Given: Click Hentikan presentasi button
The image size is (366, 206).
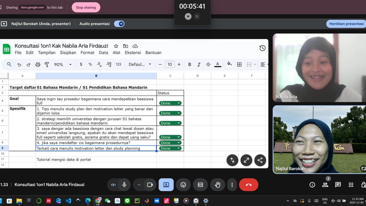Looking at the screenshot, I should tap(346, 24).
